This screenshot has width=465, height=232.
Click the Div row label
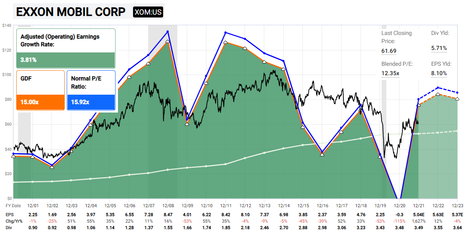(9, 228)
